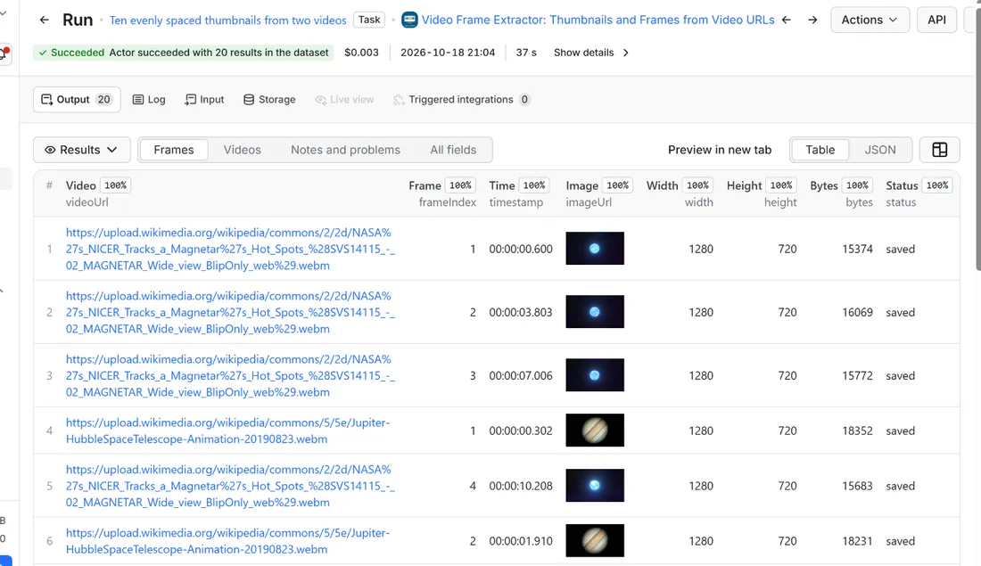
Task: Click the page vertical scrollbar
Action: [977, 137]
